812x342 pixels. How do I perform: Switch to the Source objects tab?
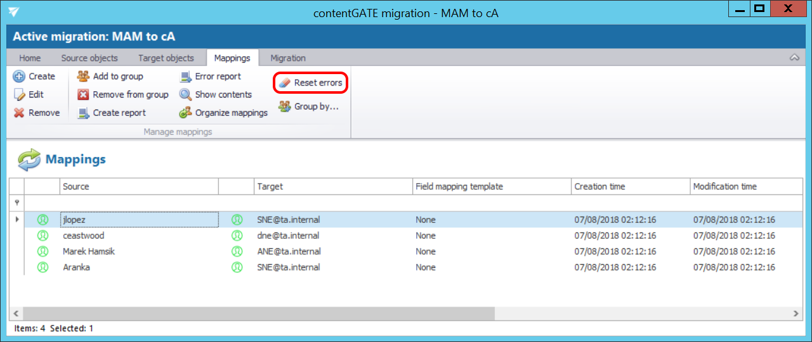(x=89, y=58)
